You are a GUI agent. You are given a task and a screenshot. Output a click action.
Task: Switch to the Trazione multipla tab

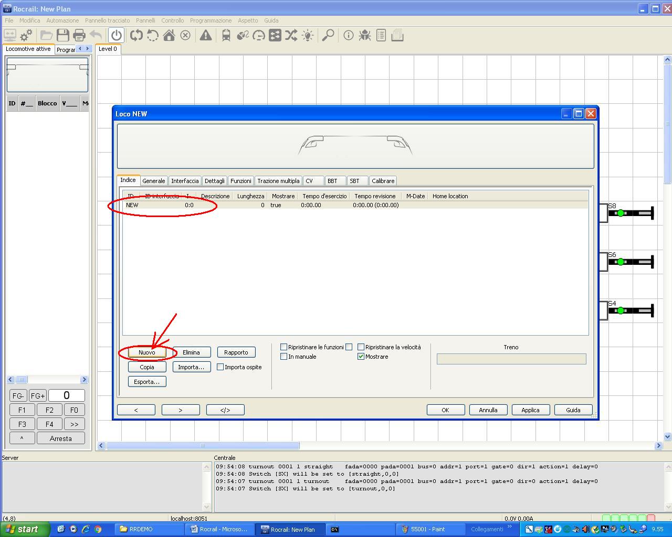278,181
